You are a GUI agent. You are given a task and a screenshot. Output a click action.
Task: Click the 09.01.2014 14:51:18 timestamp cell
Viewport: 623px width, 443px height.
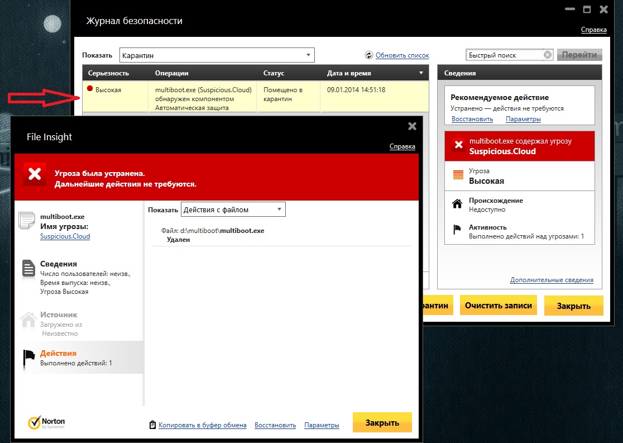click(x=356, y=90)
